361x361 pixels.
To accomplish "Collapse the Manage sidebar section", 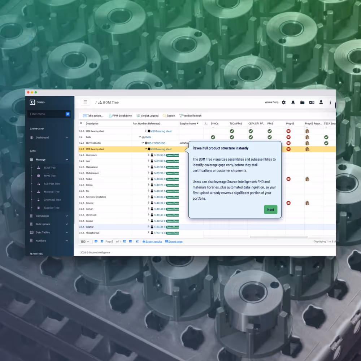I will 49,160.
